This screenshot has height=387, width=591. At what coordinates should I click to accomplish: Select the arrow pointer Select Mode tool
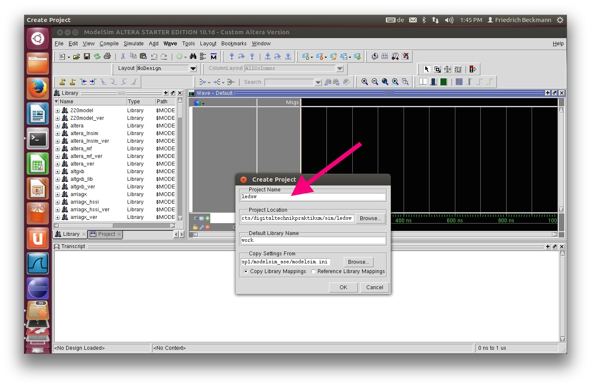(x=427, y=69)
